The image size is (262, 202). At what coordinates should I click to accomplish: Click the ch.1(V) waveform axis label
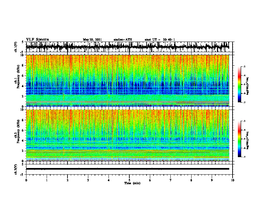(x=16, y=47)
